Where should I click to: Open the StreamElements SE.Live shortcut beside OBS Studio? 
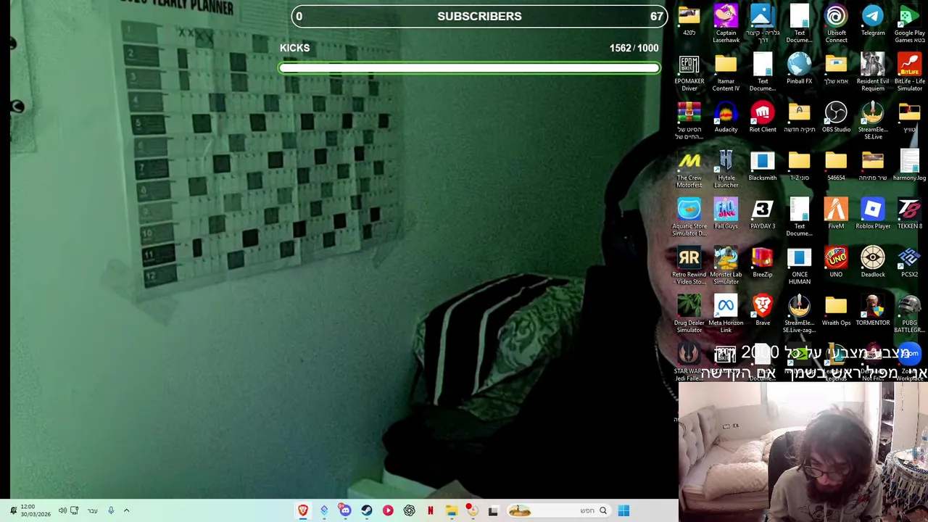[x=873, y=120]
